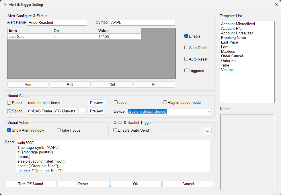Click the Cancel button
This screenshot has width=281, height=195.
[x=188, y=184]
